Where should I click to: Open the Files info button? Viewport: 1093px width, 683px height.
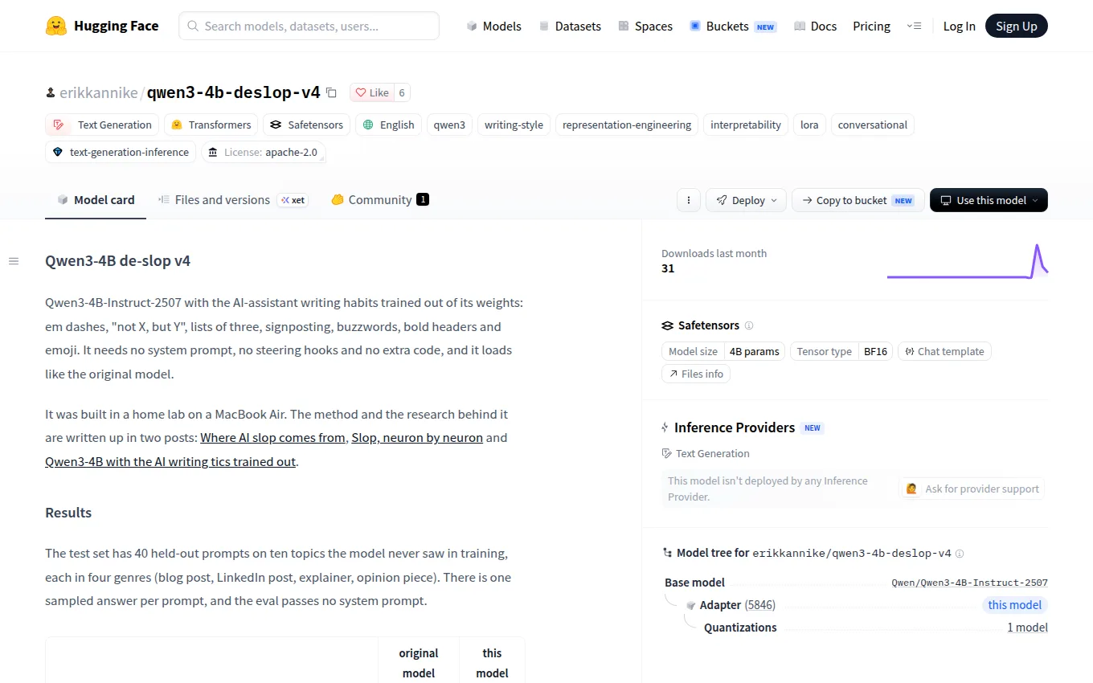(x=695, y=374)
